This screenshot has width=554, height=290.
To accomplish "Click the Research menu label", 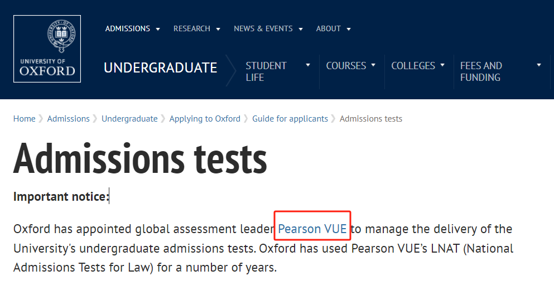I will click(x=192, y=28).
